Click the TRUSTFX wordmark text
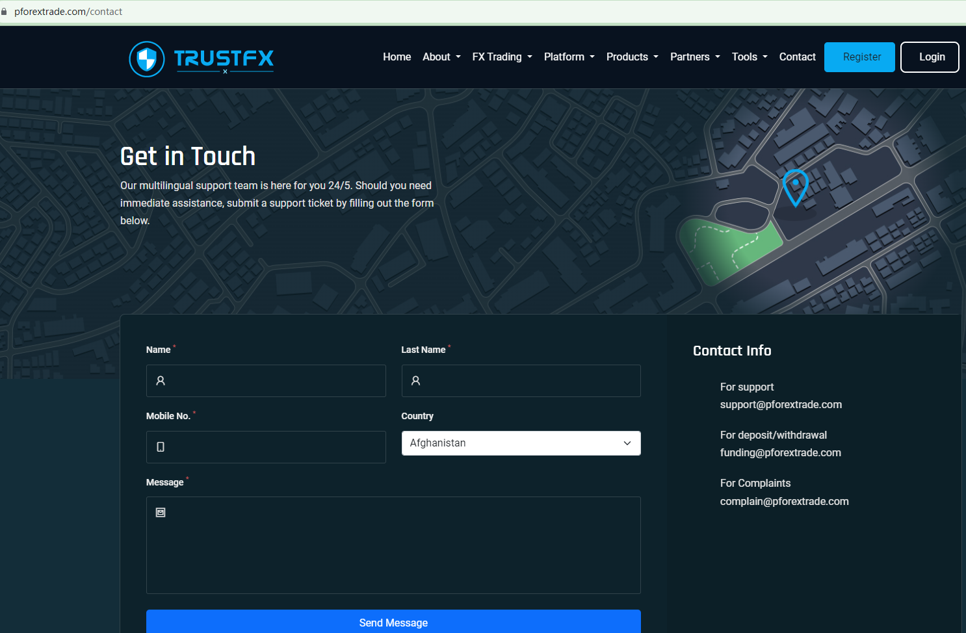This screenshot has height=633, width=966. coord(224,58)
